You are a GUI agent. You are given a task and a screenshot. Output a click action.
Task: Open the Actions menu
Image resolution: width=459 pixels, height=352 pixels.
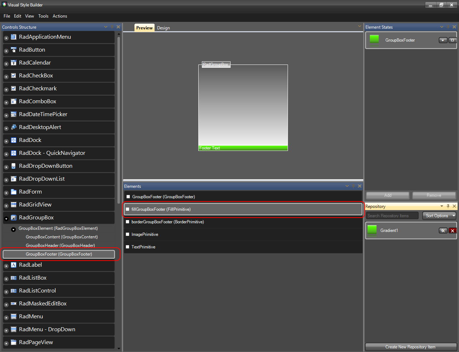[60, 16]
